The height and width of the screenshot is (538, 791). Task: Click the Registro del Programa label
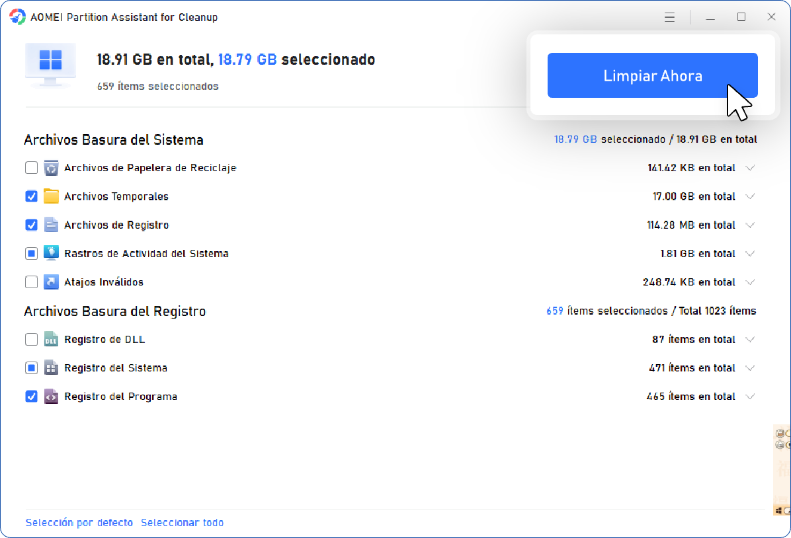tap(120, 397)
